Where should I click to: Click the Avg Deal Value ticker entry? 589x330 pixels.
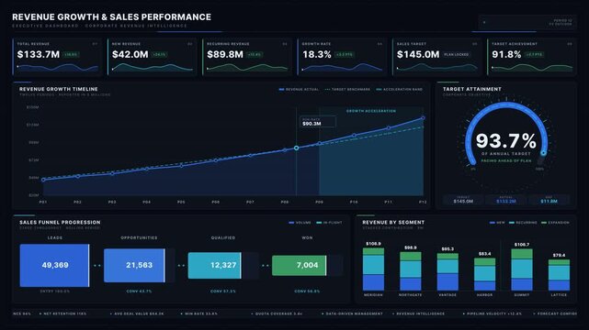[x=137, y=313]
